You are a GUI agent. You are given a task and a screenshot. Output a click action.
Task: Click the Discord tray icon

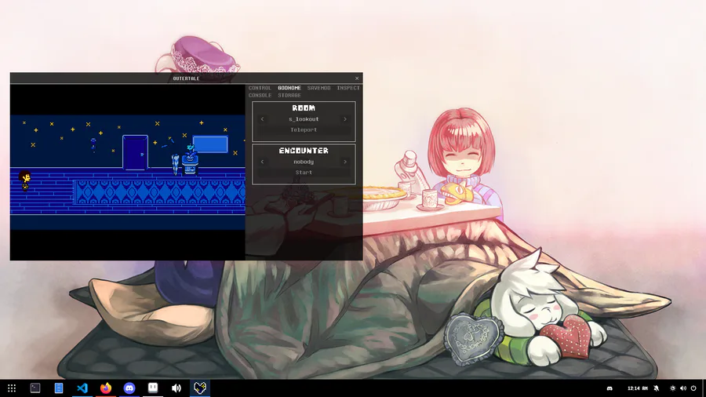[610, 388]
